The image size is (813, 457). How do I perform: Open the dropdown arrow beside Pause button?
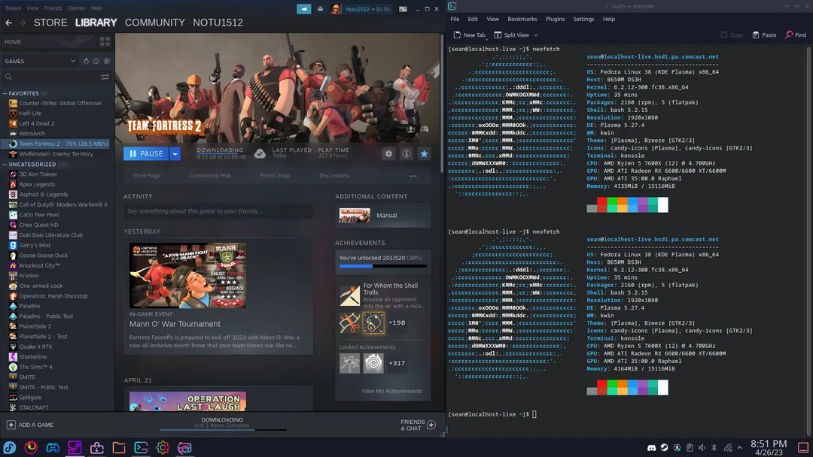175,153
